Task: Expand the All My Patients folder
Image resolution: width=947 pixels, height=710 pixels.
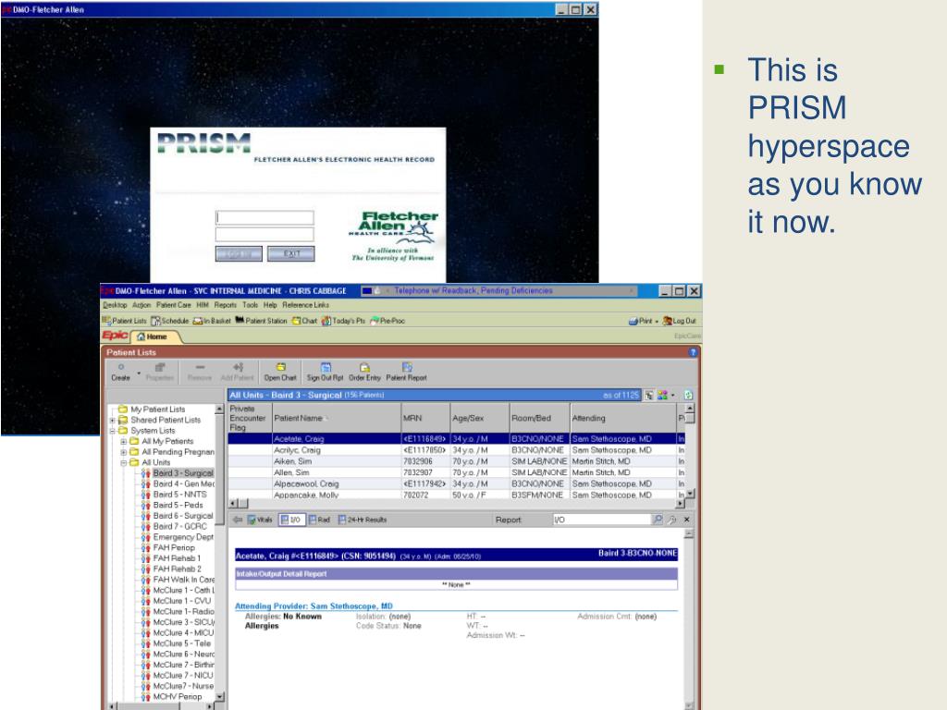Action: coord(123,441)
